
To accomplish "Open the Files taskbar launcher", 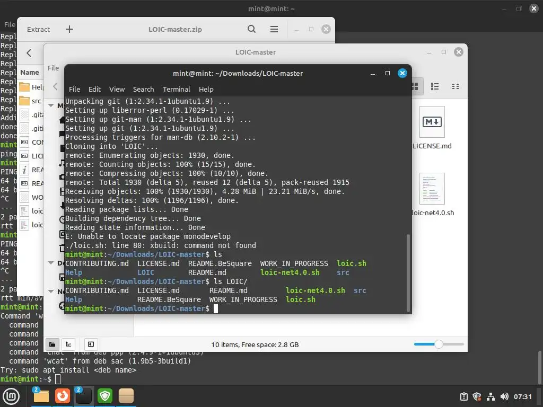I will [41, 396].
